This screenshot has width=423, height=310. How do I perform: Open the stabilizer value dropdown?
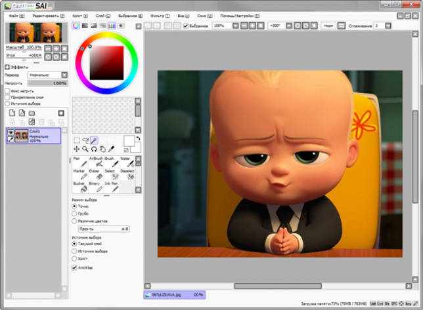pos(388,26)
